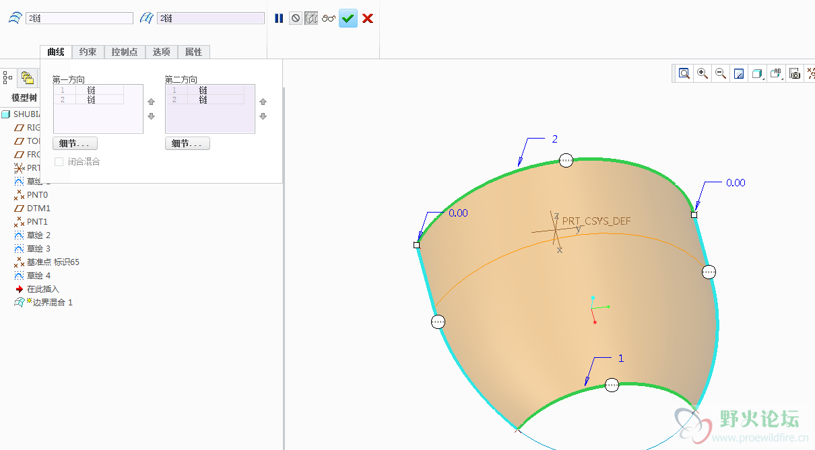
Task: Switch to the 曲线 tab
Action: click(x=56, y=52)
